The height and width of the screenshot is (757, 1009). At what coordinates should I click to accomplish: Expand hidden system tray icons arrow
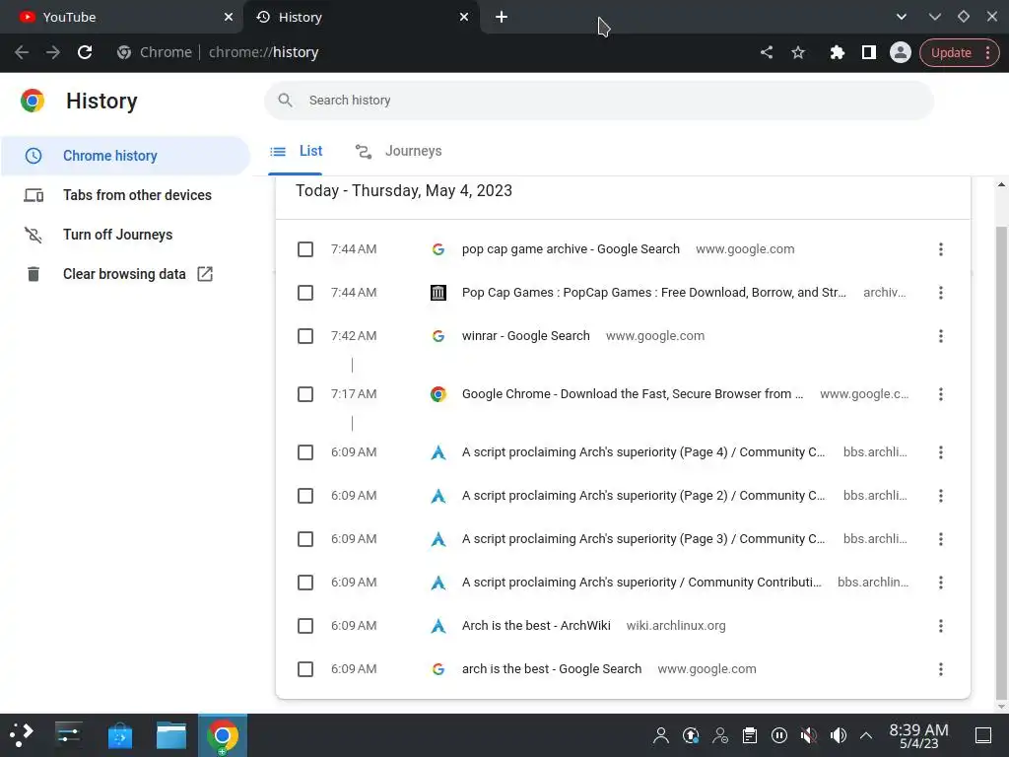click(x=866, y=735)
